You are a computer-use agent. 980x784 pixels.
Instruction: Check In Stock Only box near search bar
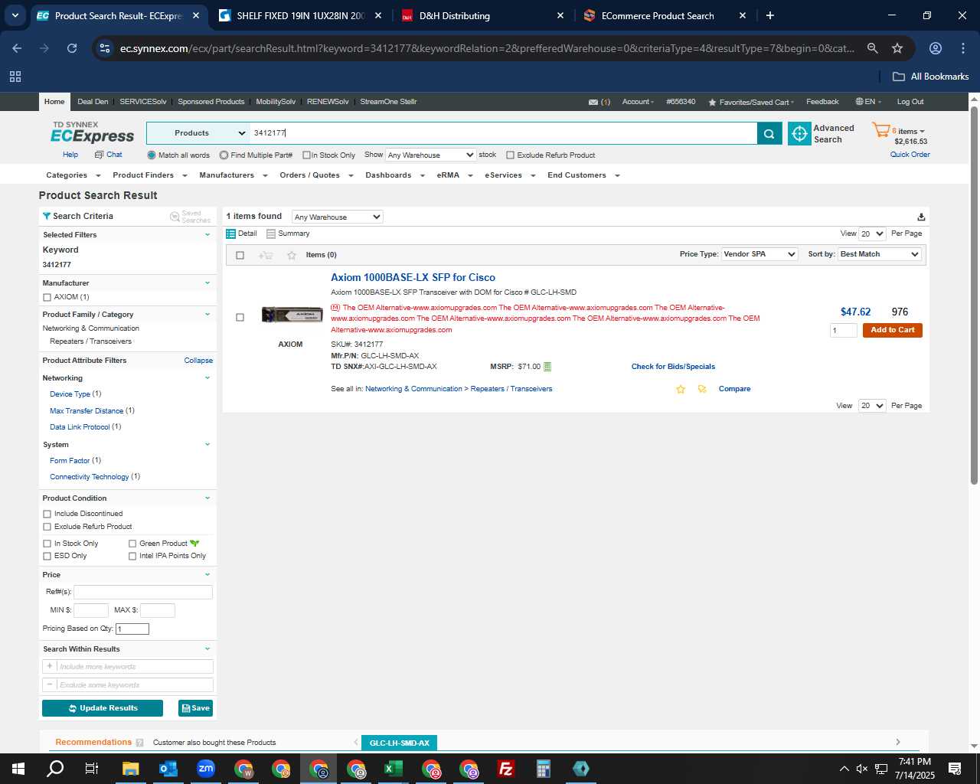pyautogui.click(x=306, y=155)
